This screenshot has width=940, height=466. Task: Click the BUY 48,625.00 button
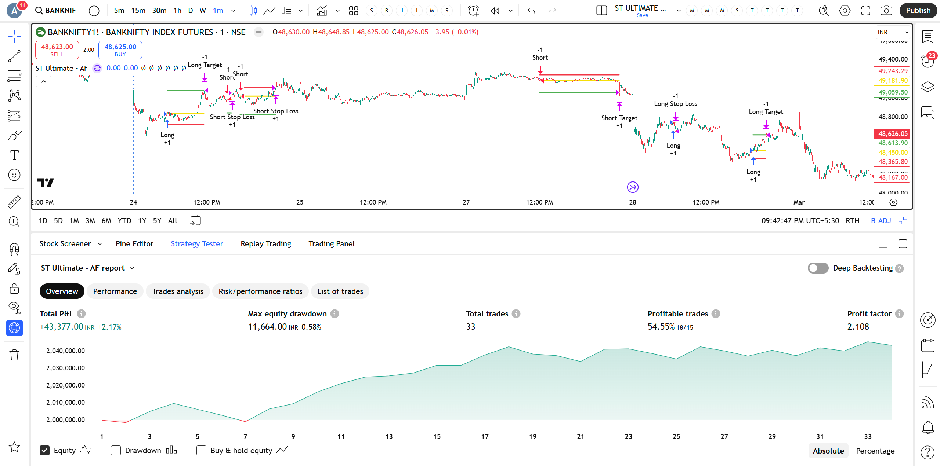point(120,50)
